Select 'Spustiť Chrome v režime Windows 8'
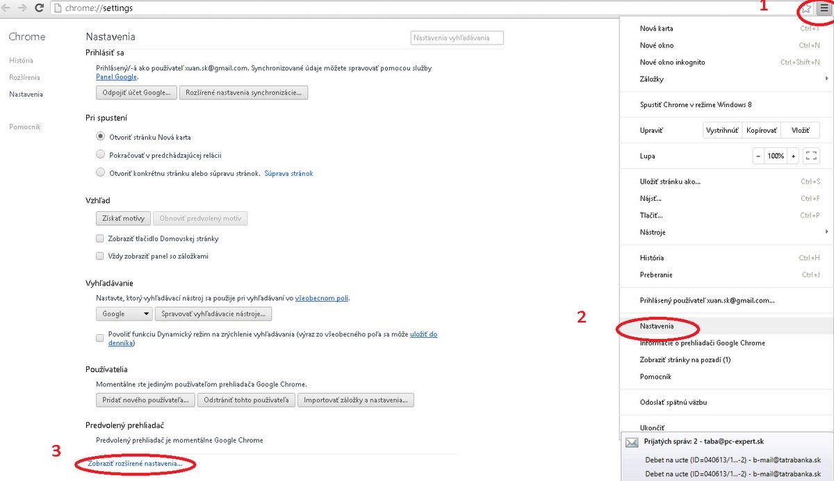834x481 pixels. pyautogui.click(x=727, y=104)
